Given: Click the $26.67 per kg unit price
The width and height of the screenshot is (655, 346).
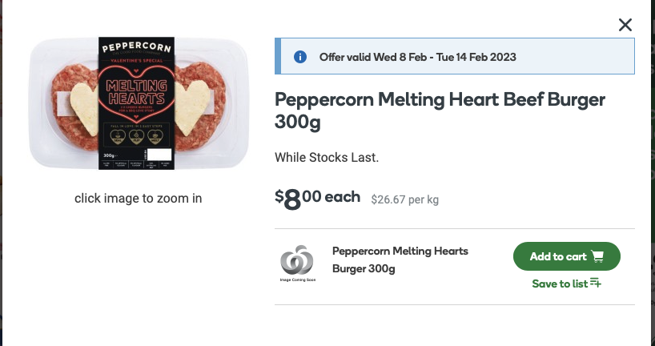Looking at the screenshot, I should click(x=405, y=199).
